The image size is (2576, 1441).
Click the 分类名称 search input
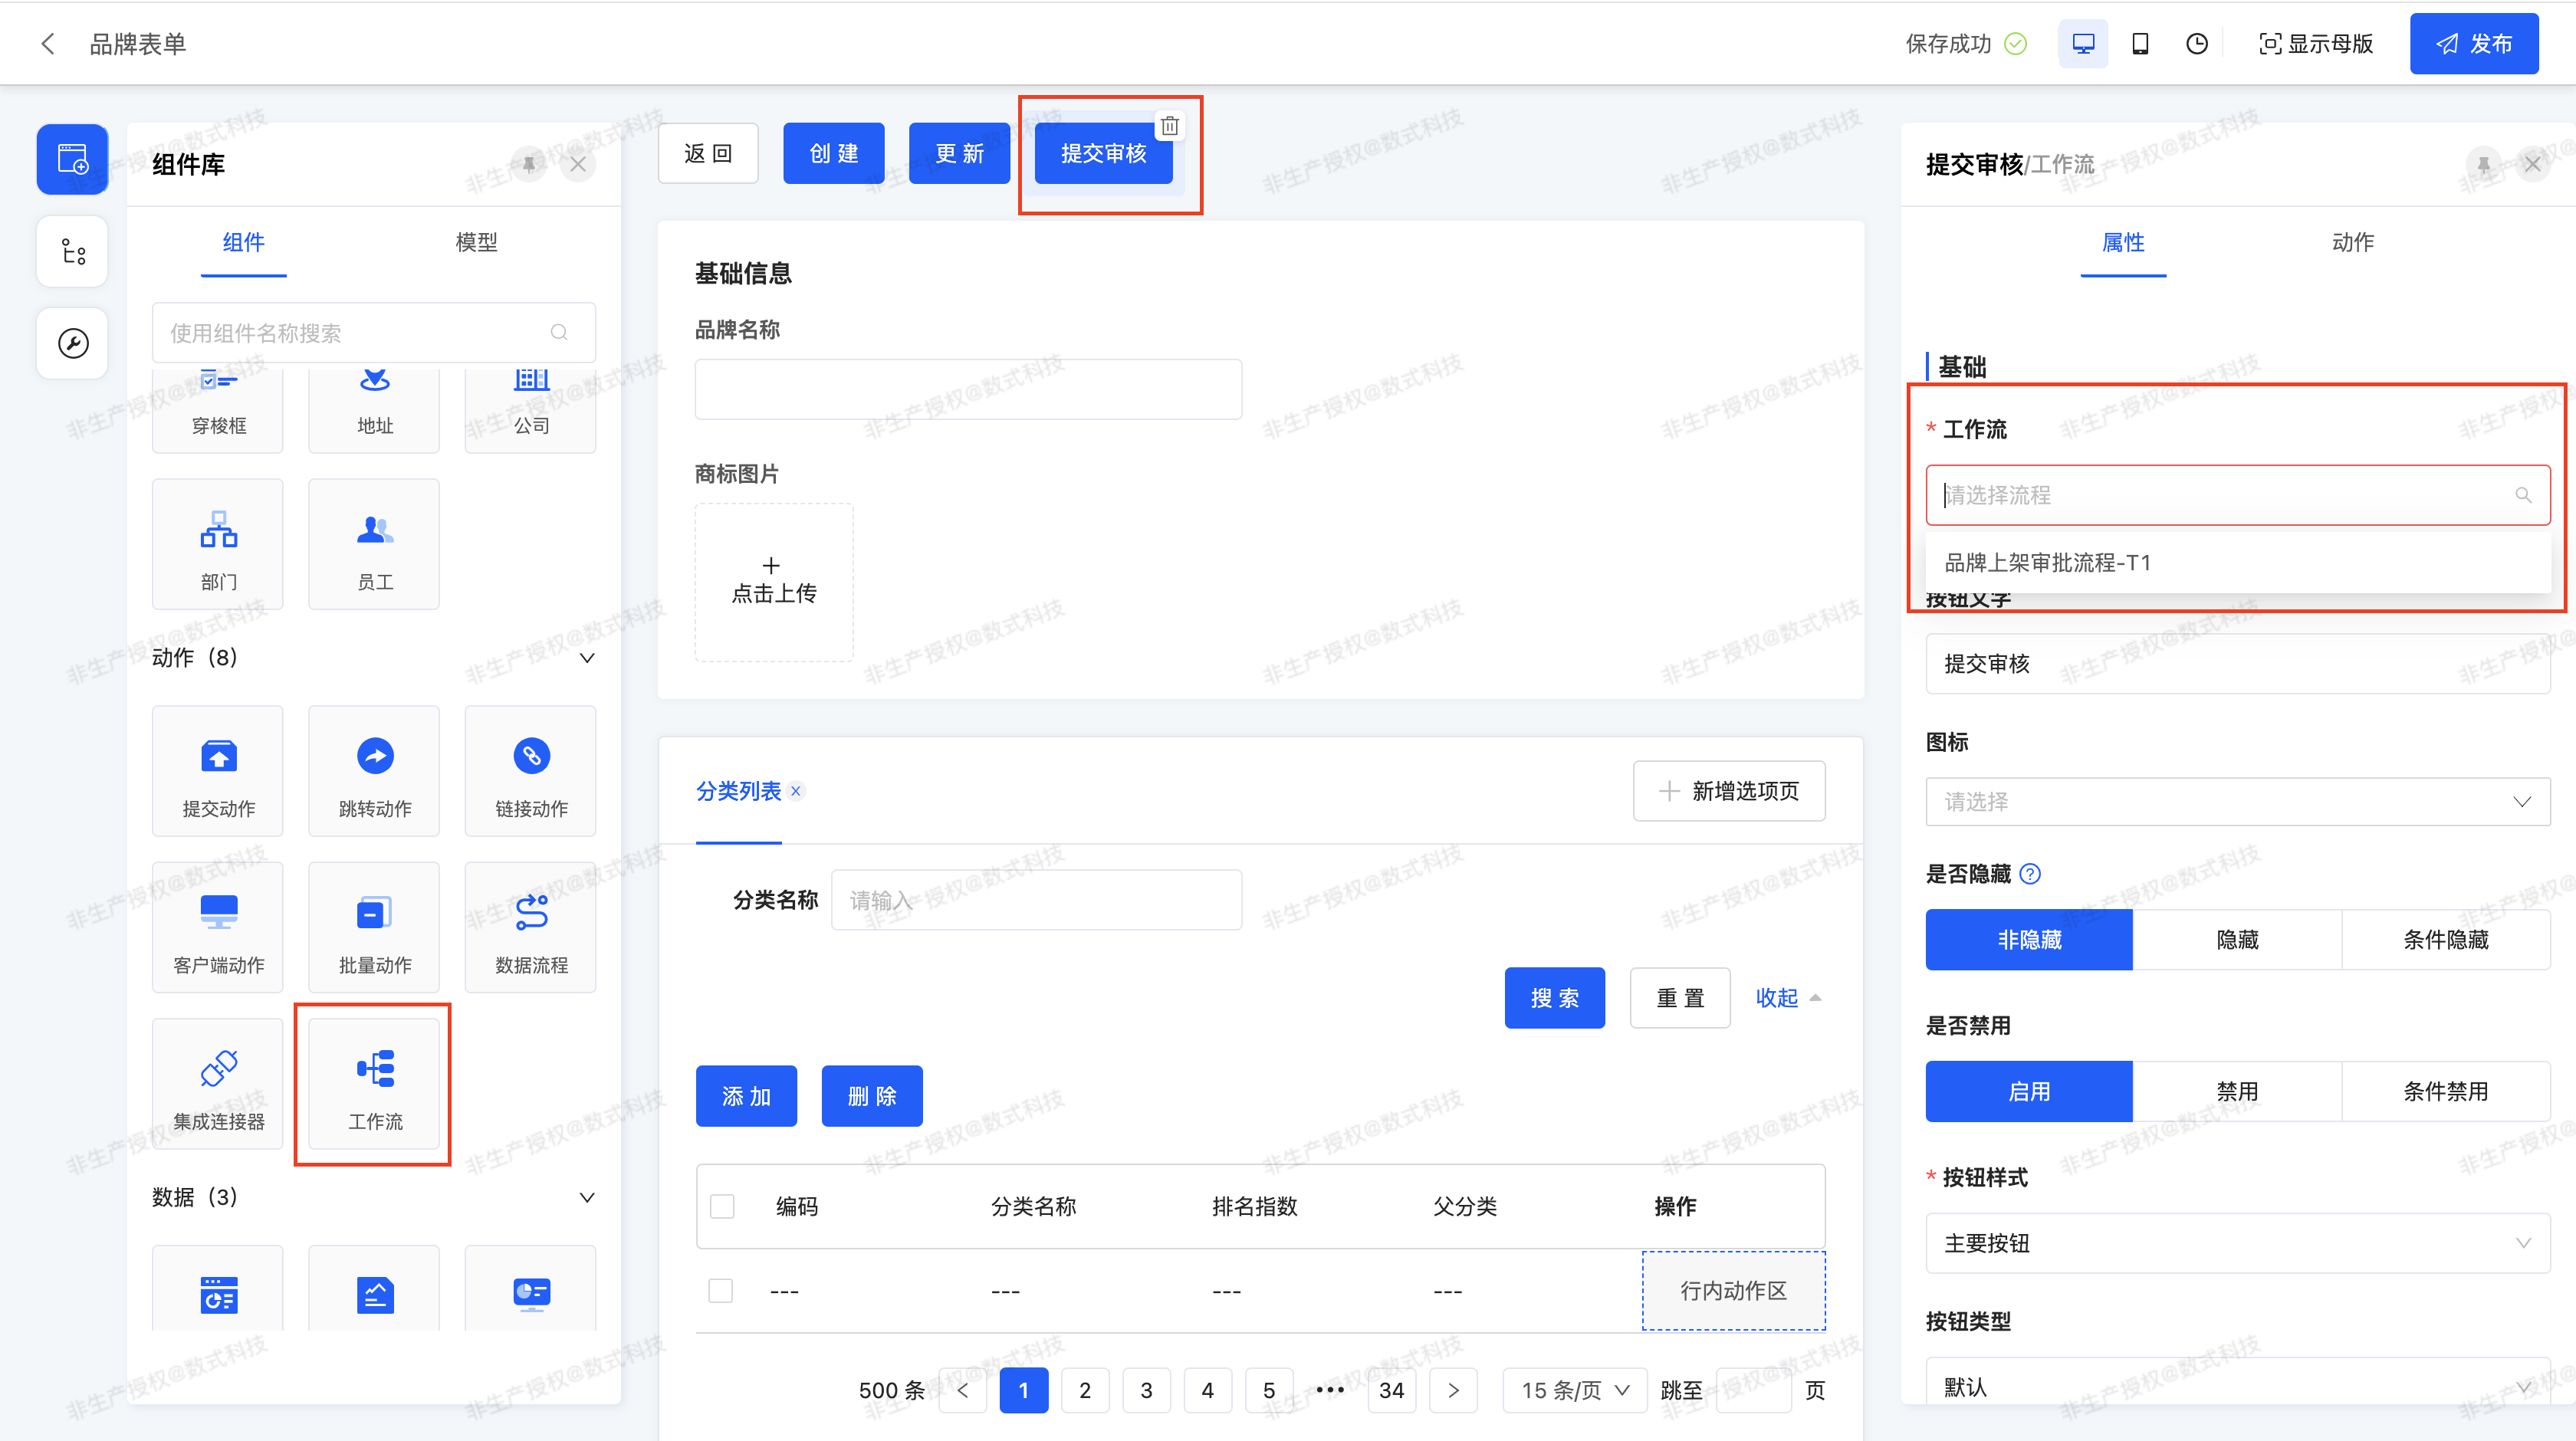click(1037, 900)
